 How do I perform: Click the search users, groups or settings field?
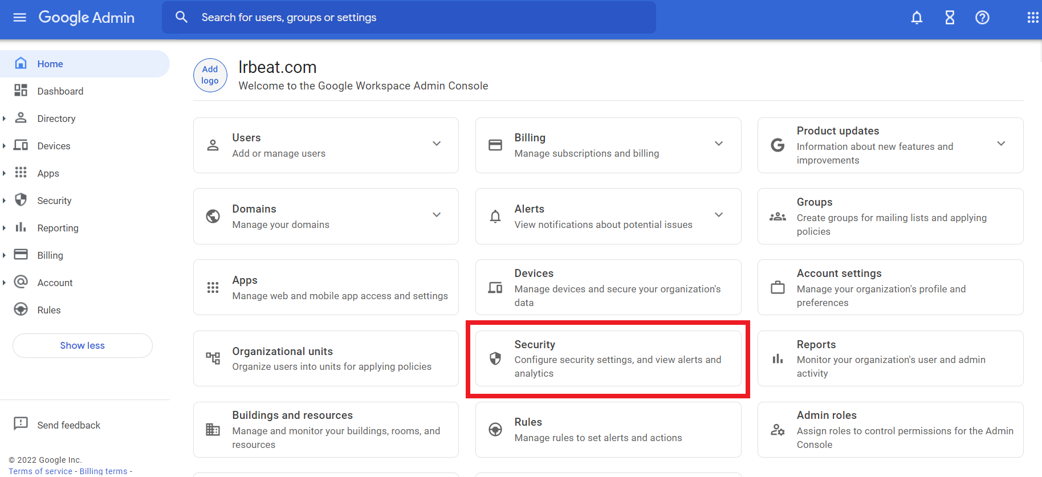[408, 18]
